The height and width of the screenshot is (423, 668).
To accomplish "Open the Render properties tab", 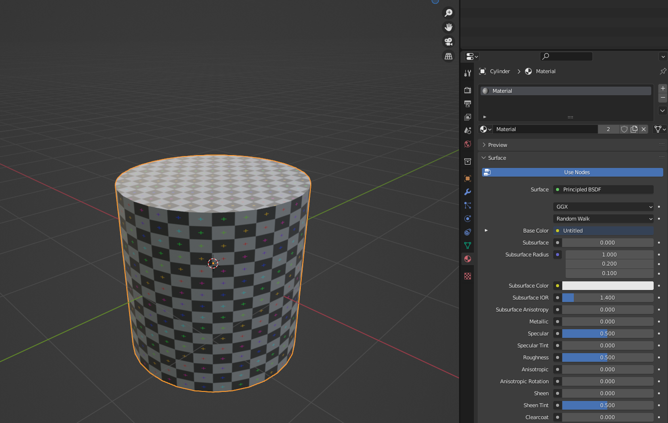I will point(468,90).
